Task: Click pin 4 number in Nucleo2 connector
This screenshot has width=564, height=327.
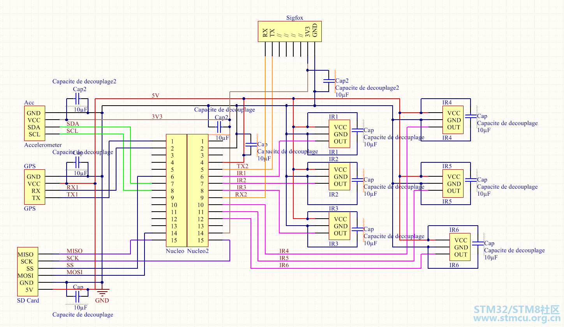Action: [x=202, y=163]
